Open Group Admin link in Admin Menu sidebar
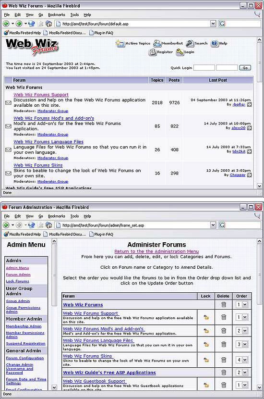Screen dimensions: 264x399 (18, 301)
